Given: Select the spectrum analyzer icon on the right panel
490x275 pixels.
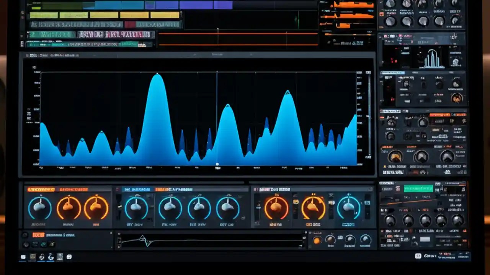Looking at the screenshot, I should pos(433,57).
